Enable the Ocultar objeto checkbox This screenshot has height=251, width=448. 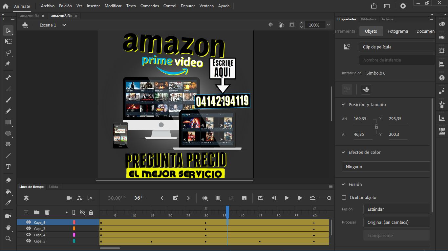[x=344, y=197]
